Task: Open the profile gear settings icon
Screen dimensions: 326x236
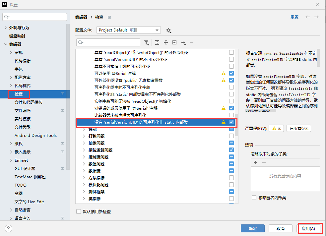Action: tap(168, 30)
